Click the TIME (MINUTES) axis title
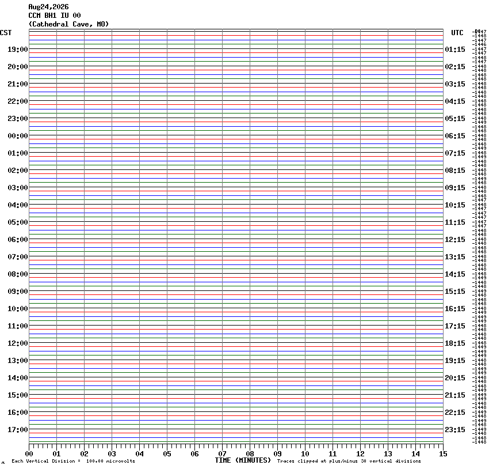The image size is (489, 469). click(243, 460)
